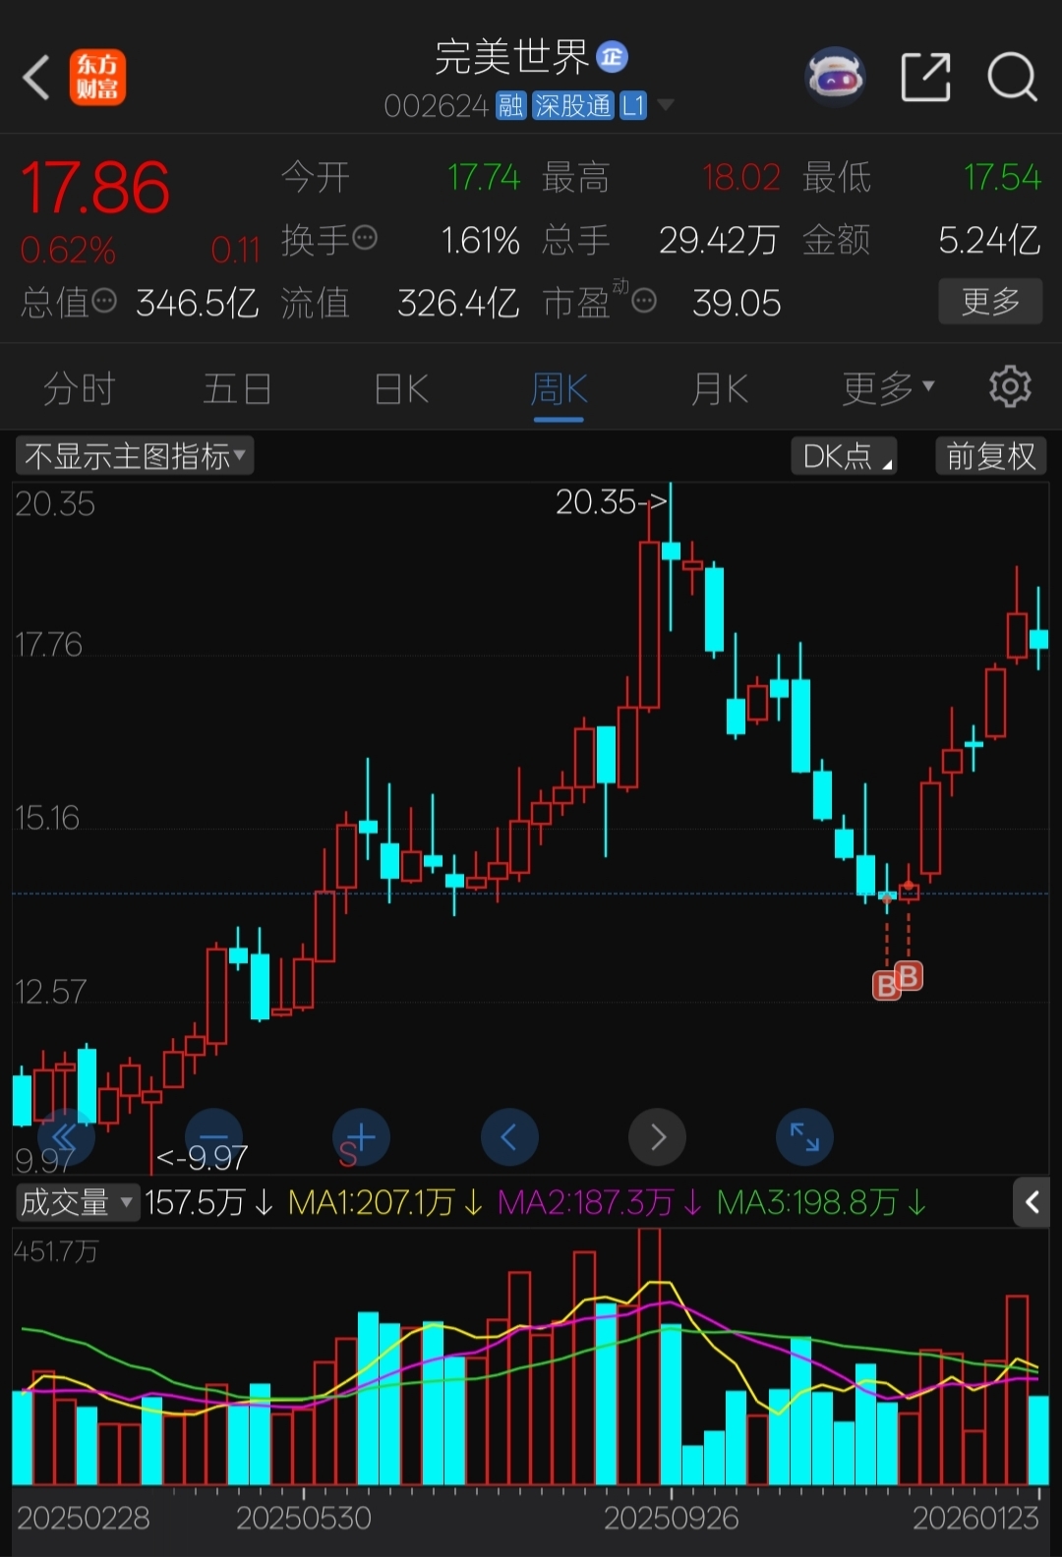Open the AI robot assistant icon
This screenshot has width=1062, height=1557.
pos(835,76)
